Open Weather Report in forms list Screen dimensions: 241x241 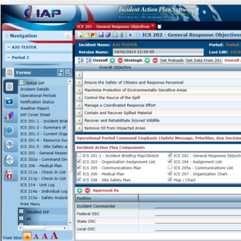[x=35, y=109]
